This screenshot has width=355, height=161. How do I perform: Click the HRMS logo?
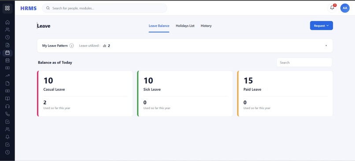(29, 8)
